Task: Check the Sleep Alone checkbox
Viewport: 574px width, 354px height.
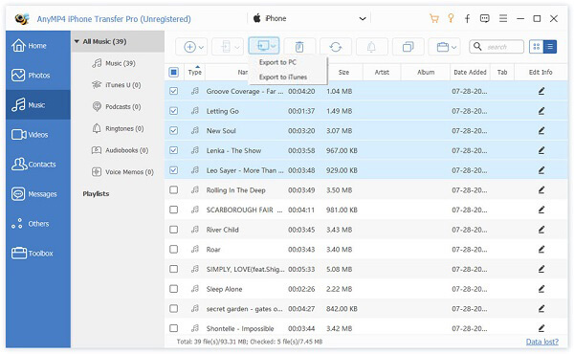Action: pos(174,289)
